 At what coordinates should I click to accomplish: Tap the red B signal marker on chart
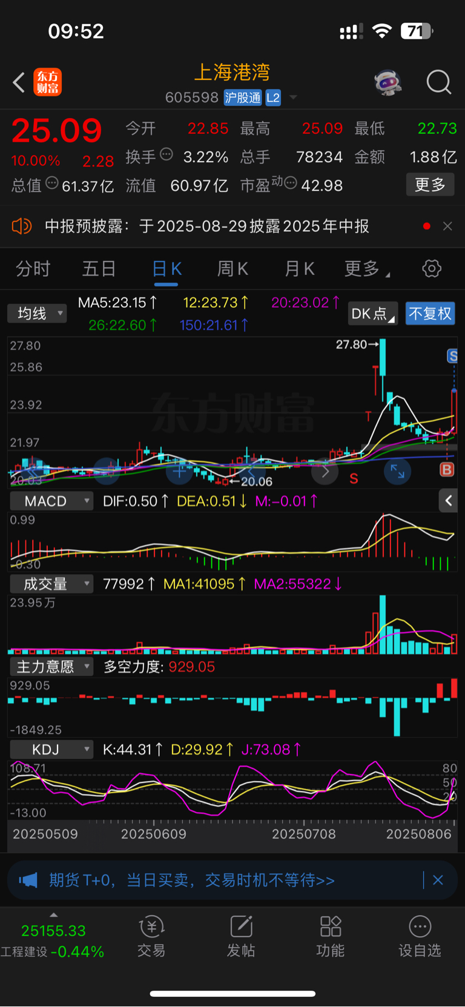click(447, 469)
